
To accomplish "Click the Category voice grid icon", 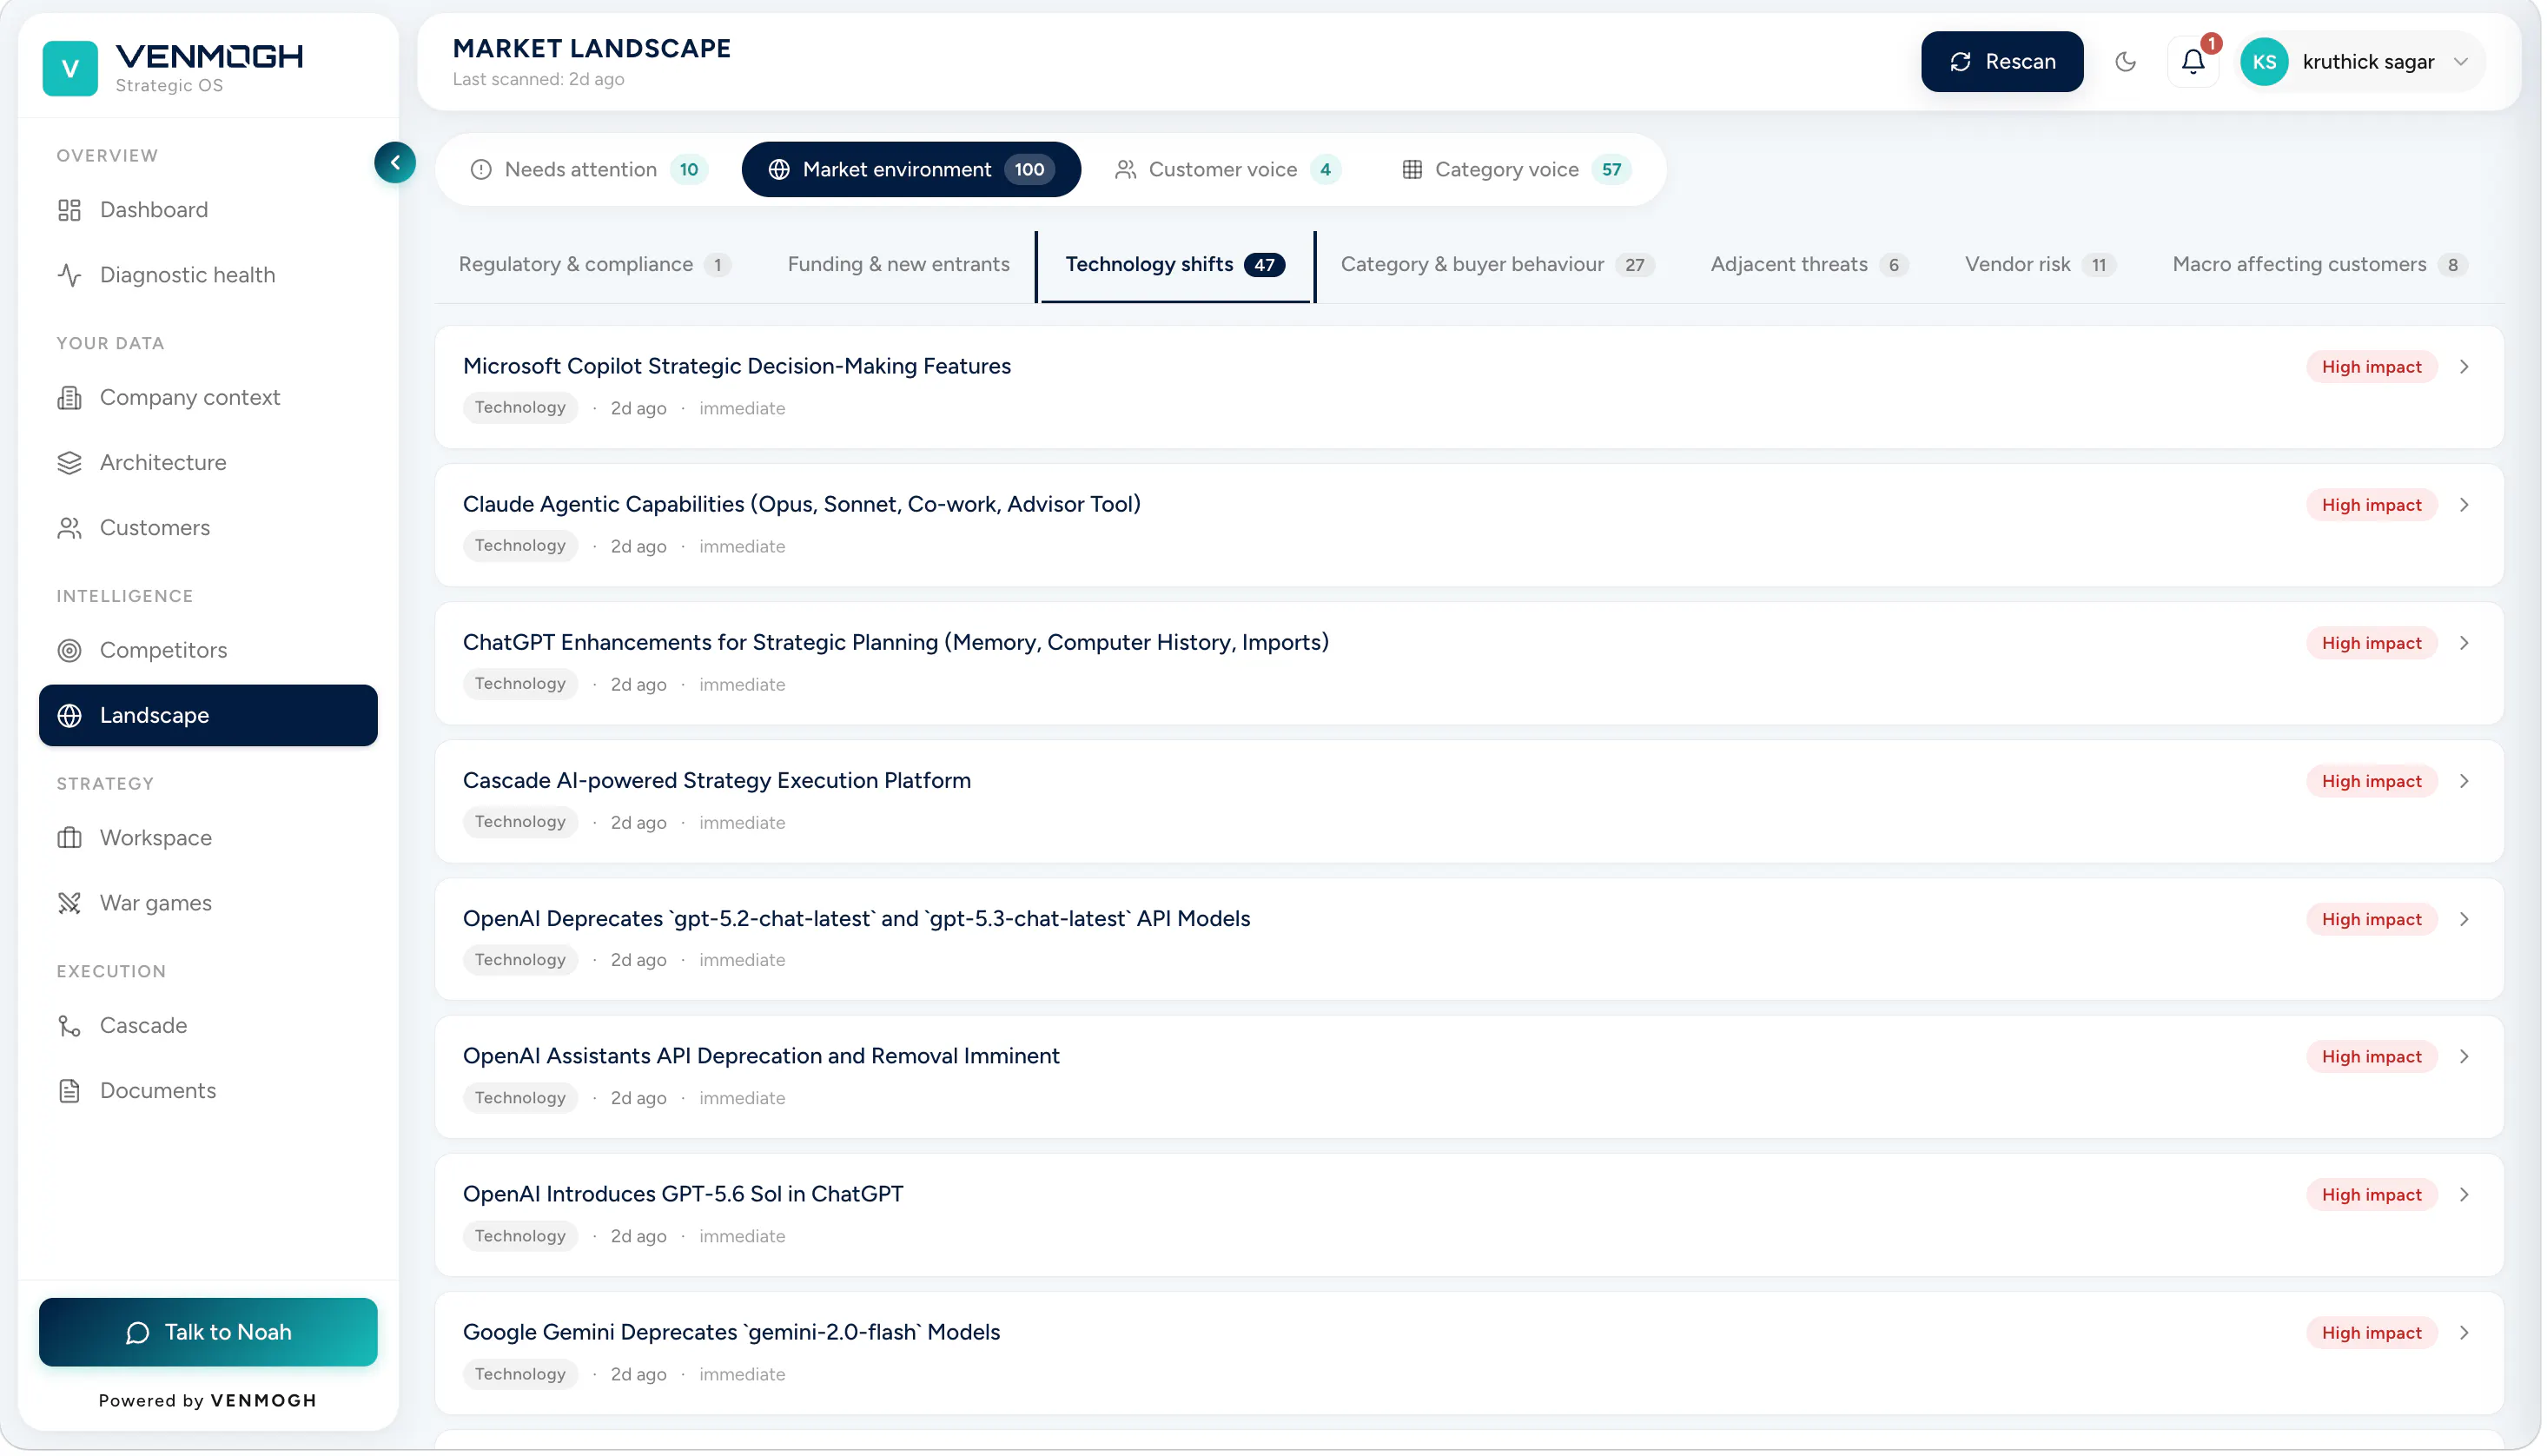I will 1414,170.
